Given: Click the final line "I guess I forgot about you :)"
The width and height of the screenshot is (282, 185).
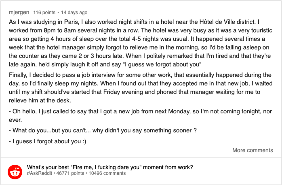Looking at the screenshot, I should [48, 141].
